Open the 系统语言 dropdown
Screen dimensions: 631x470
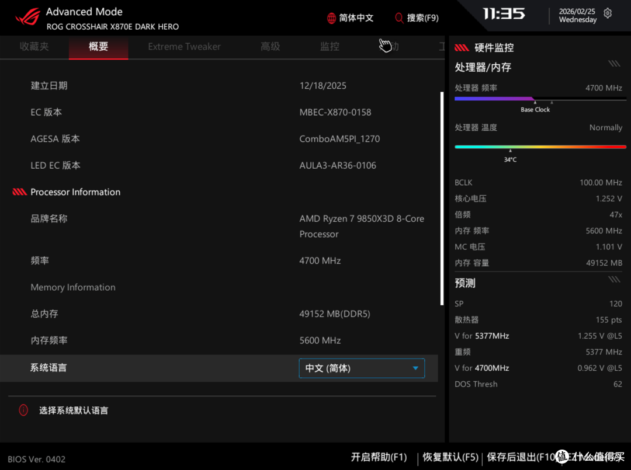point(362,368)
